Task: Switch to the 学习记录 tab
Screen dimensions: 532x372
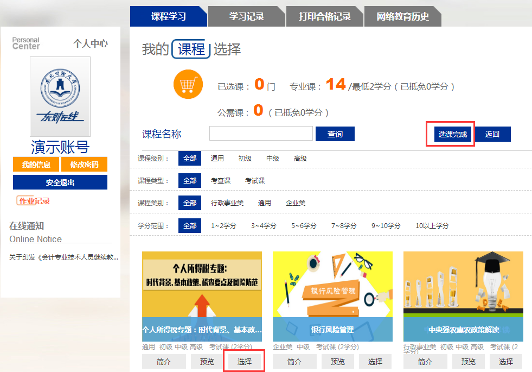Action: (246, 16)
